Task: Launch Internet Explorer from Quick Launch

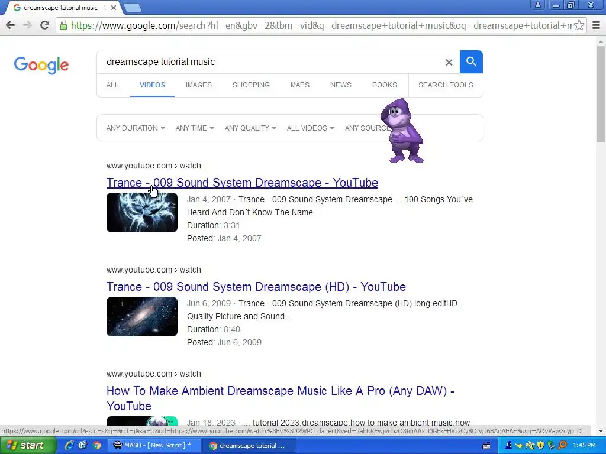Action: tap(69, 445)
